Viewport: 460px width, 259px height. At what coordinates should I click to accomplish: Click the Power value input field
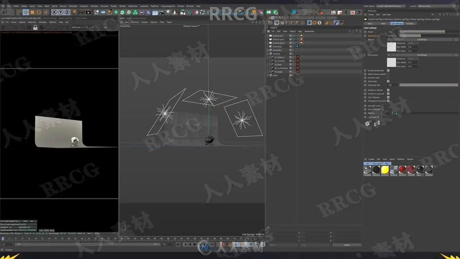coord(392,32)
